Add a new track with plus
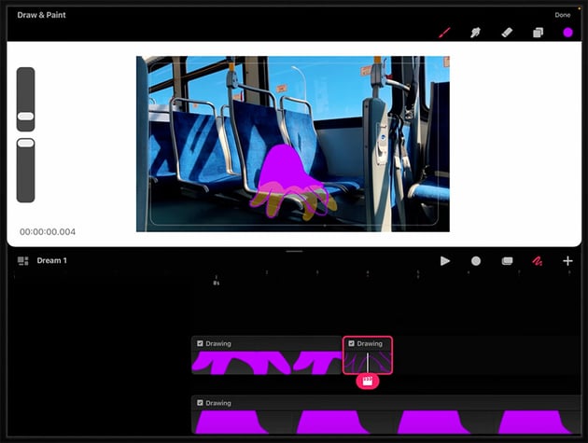Screen dimensions: 588x443 pyautogui.click(x=567, y=261)
